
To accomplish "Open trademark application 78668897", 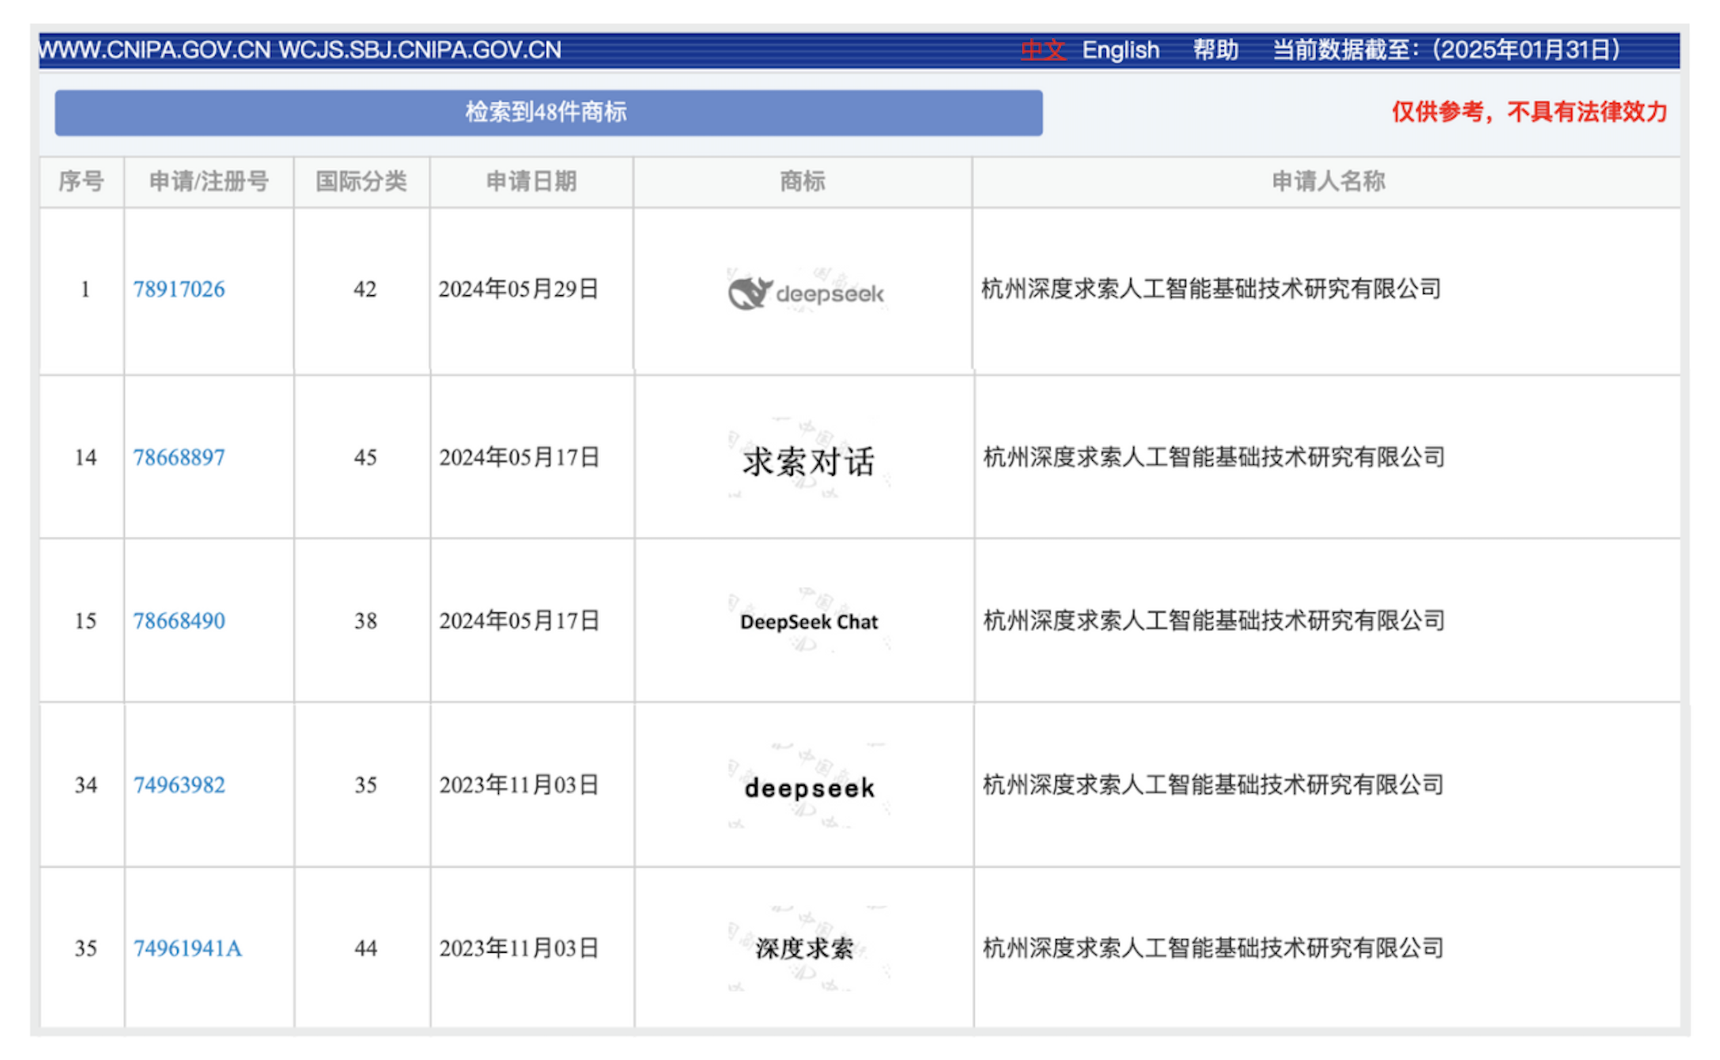I will pos(179,457).
